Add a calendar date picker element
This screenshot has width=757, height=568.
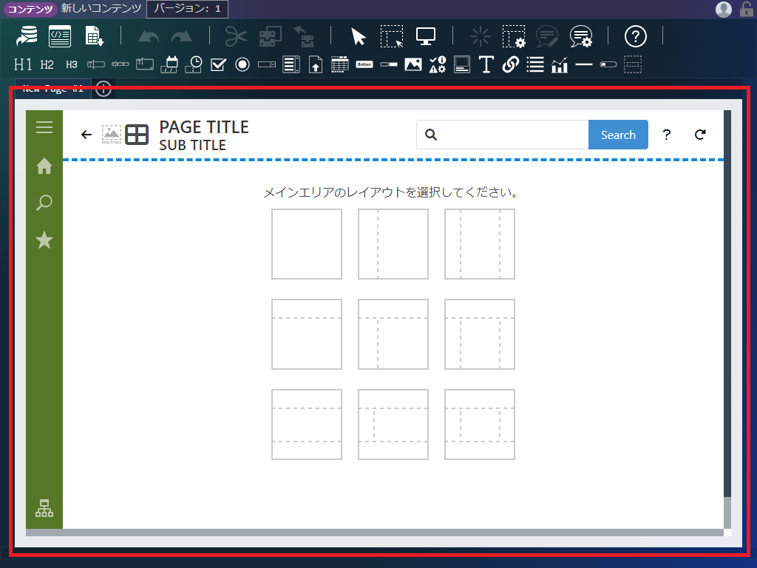[169, 64]
